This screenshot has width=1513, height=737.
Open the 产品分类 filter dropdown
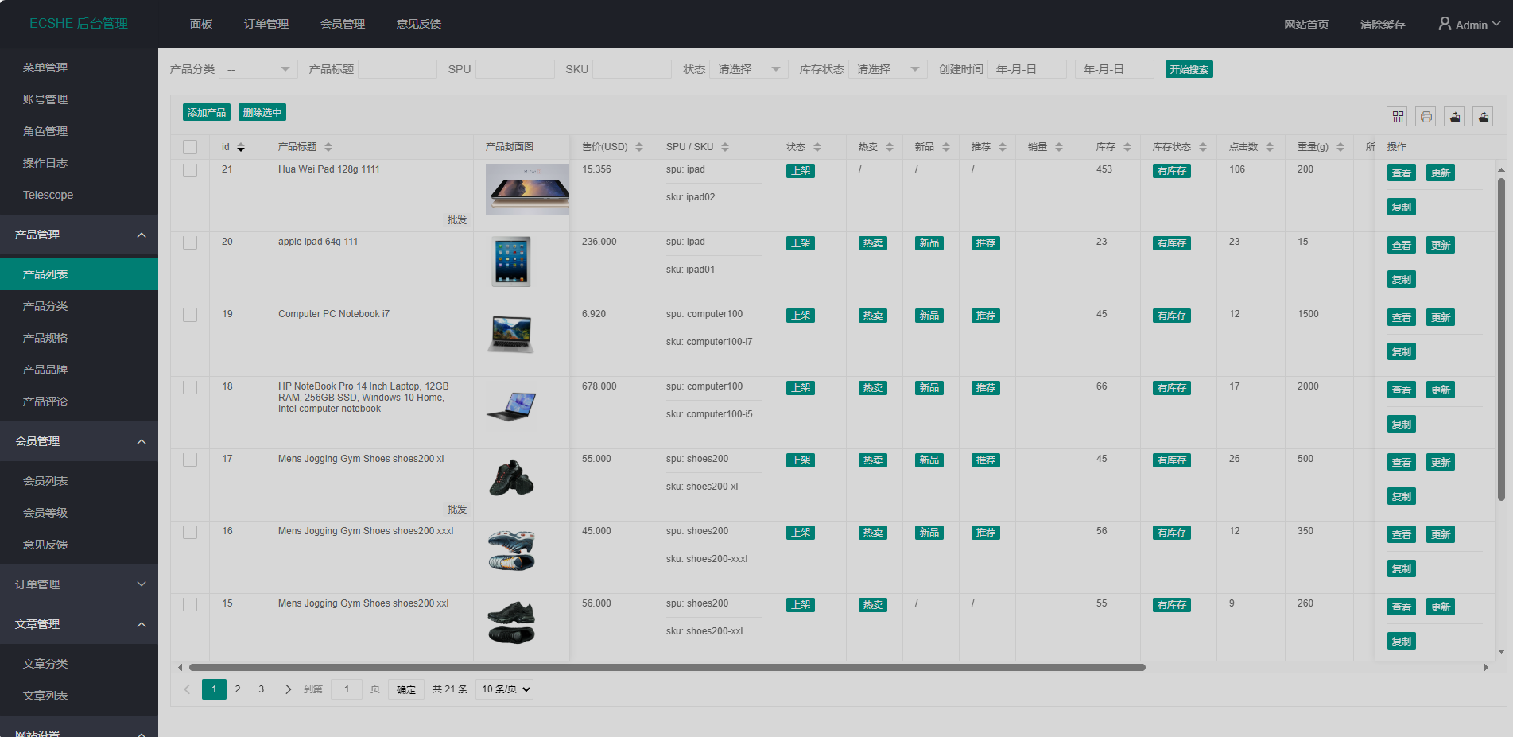258,70
